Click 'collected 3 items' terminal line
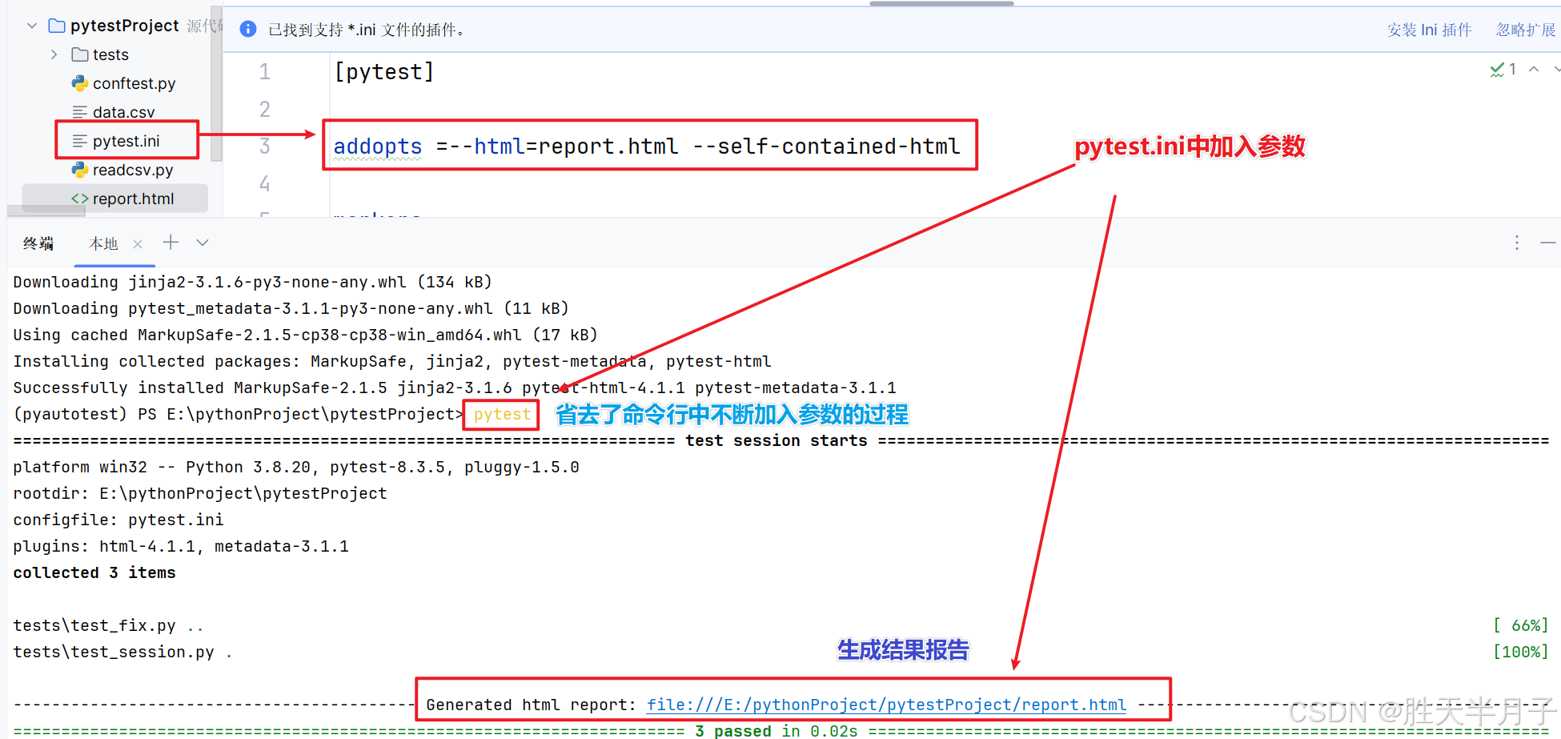 click(94, 572)
